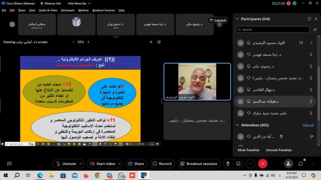
Task: Click the video camera icon for اللواء محمود الرشيدي
Action: (x=301, y=43)
